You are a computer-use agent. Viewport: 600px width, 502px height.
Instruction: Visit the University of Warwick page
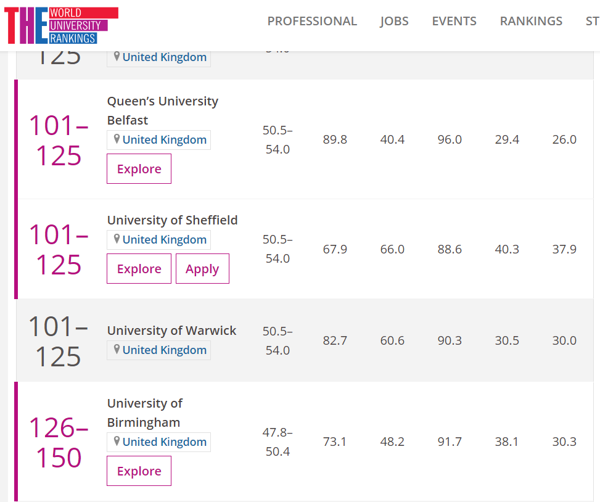pos(171,331)
